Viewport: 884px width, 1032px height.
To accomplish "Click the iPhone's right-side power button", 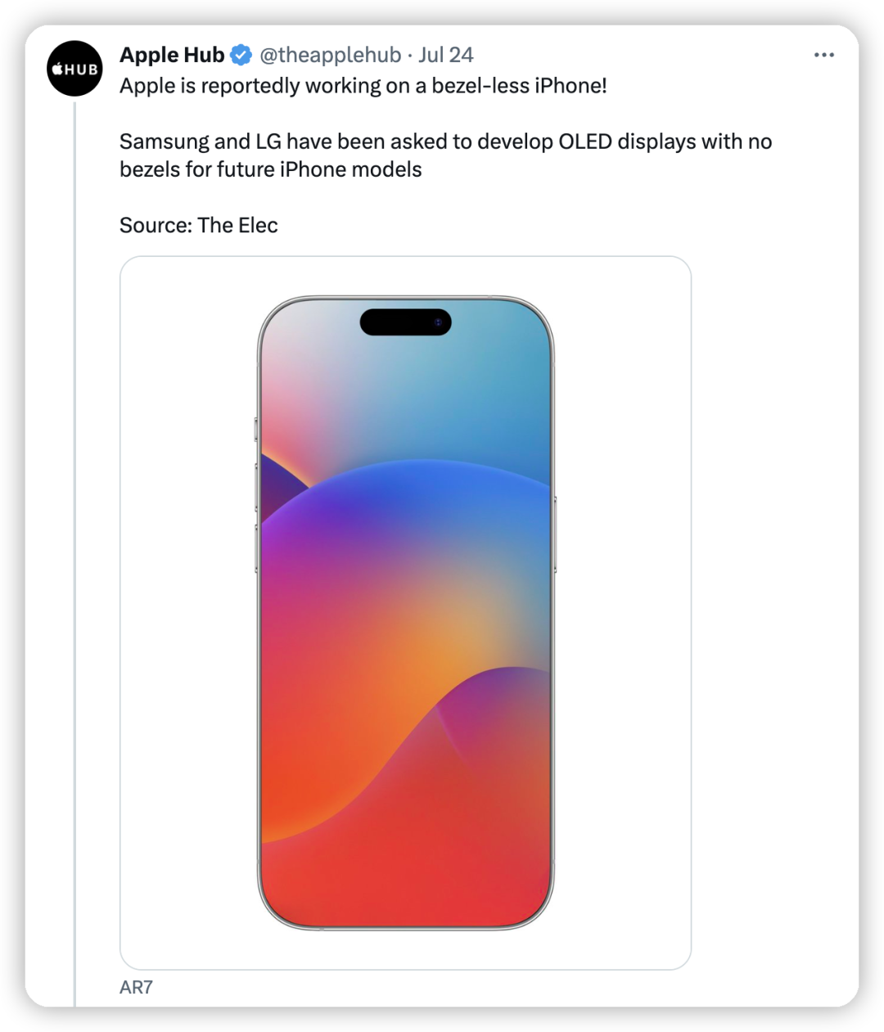I will pos(554,534).
